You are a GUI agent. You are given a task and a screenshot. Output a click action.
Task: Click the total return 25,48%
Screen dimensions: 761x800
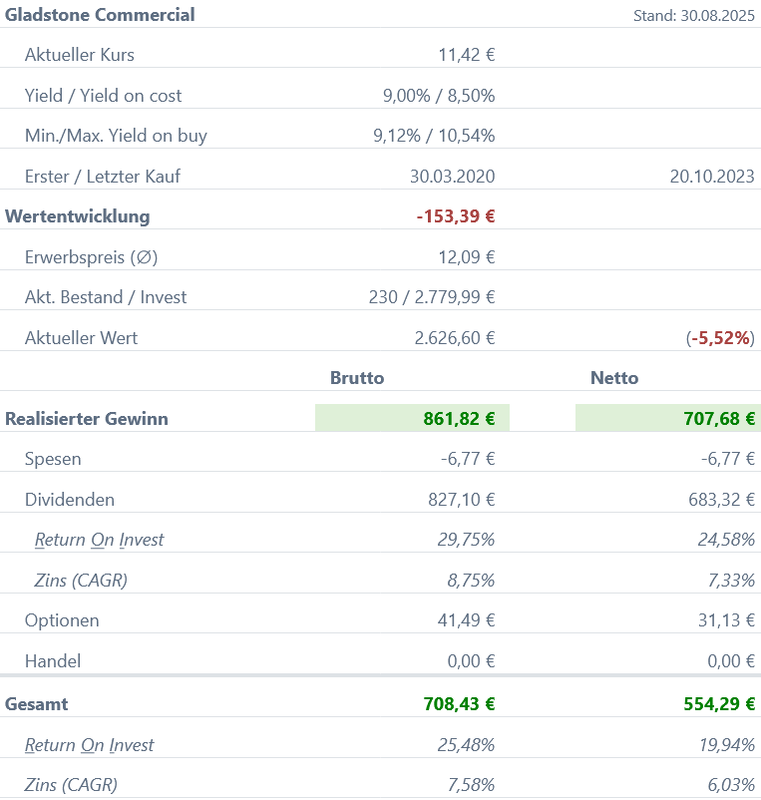click(x=466, y=745)
